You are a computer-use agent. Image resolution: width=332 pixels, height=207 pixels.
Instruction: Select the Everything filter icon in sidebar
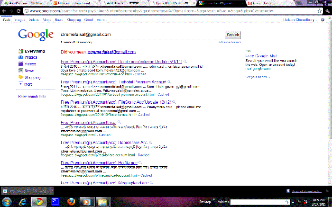pyautogui.click(x=20, y=51)
